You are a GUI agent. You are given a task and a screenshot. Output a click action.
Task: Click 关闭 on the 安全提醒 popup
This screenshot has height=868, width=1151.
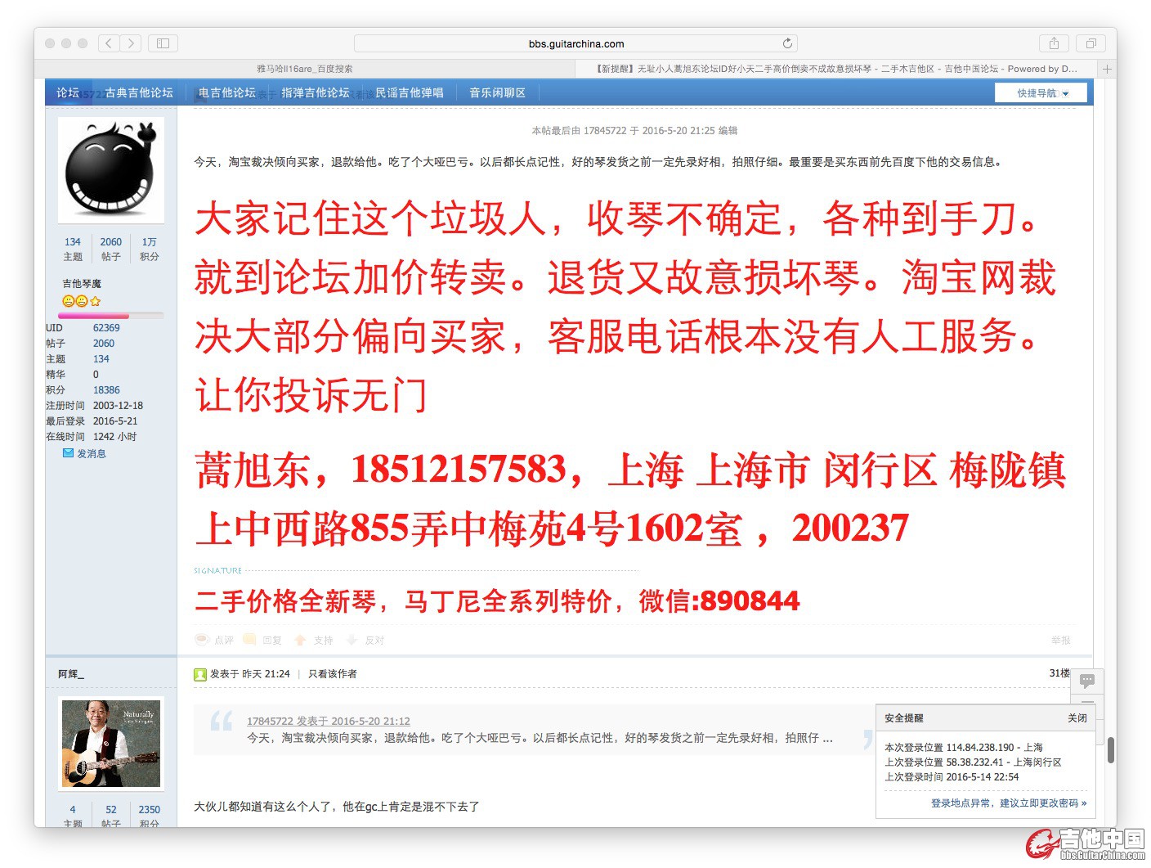[x=1077, y=718]
